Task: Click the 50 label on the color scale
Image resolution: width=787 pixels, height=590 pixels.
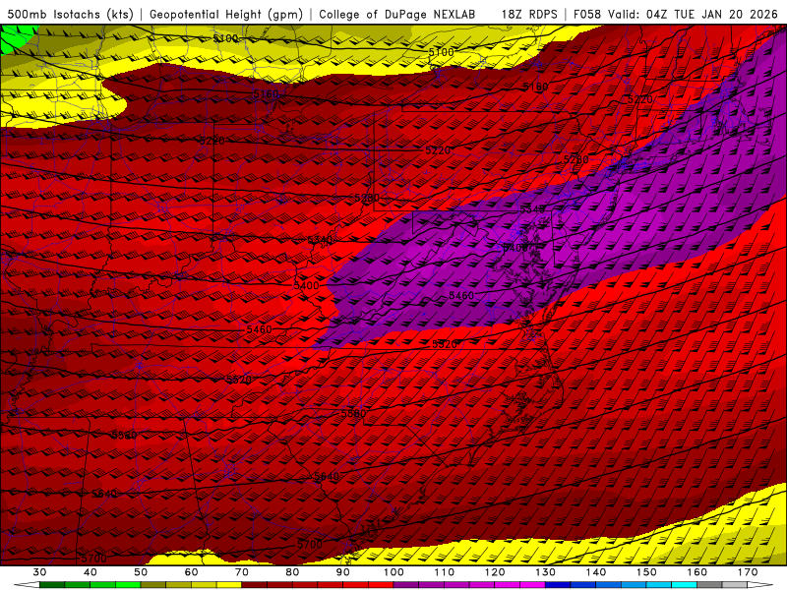Action: pyautogui.click(x=141, y=572)
